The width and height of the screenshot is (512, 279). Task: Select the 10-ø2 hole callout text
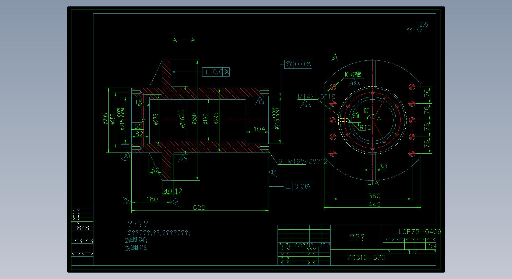point(353,75)
